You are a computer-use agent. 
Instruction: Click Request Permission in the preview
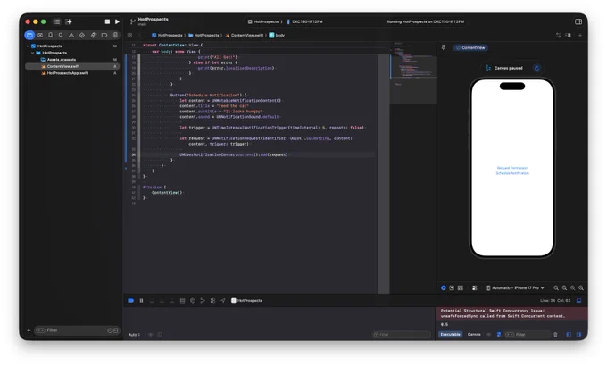tap(512, 168)
